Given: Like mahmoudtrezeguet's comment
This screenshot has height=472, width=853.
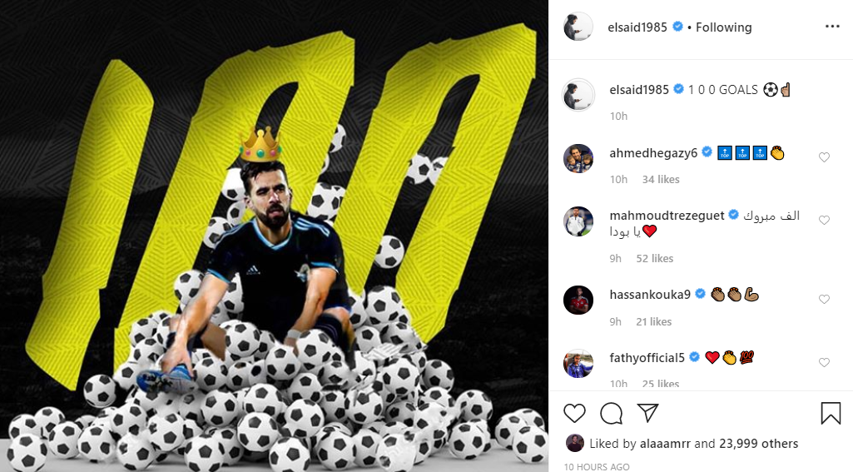Looking at the screenshot, I should [824, 220].
